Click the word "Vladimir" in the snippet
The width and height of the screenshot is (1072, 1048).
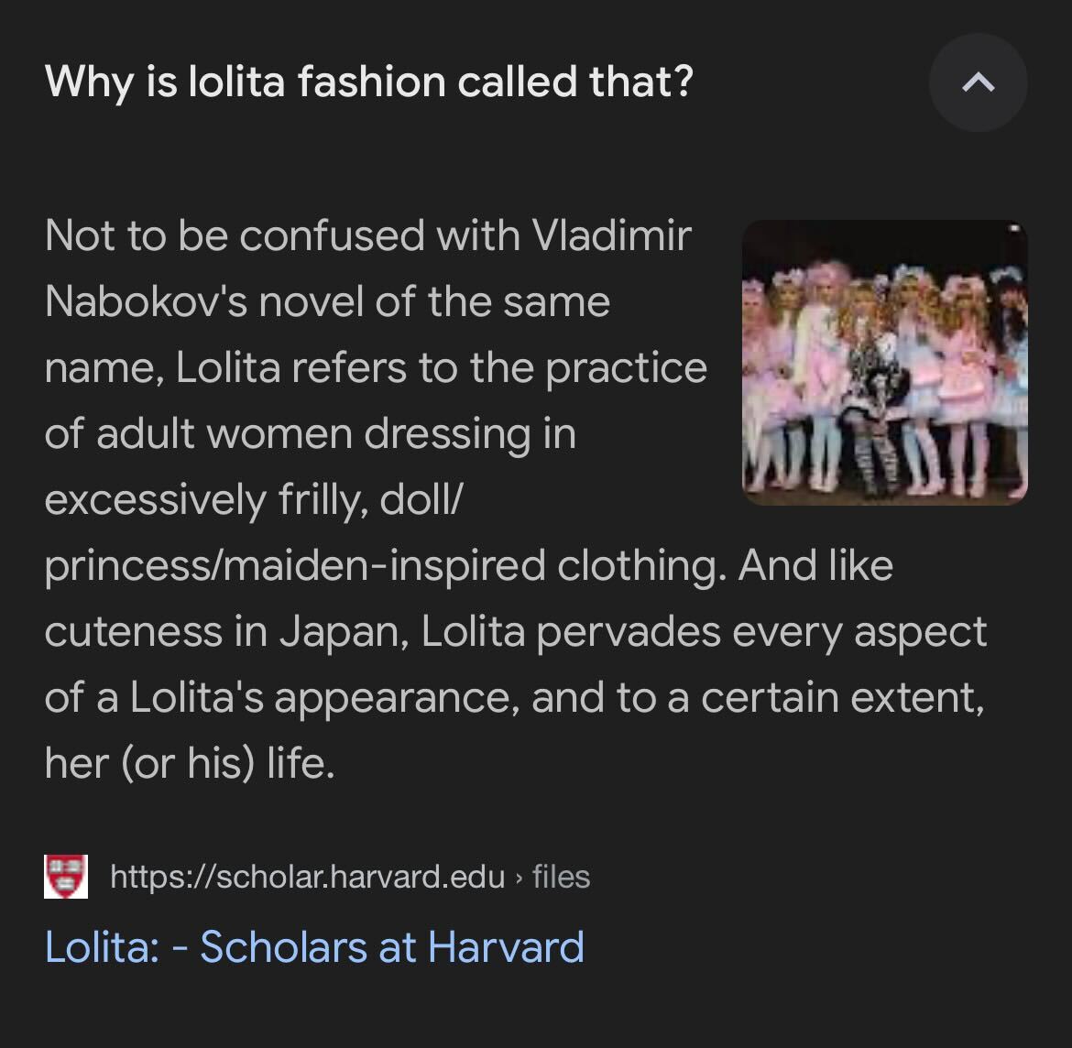611,235
